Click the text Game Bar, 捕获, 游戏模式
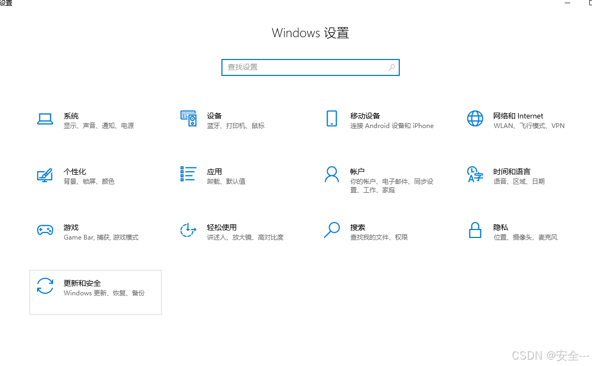This screenshot has width=592, height=366. tap(101, 237)
